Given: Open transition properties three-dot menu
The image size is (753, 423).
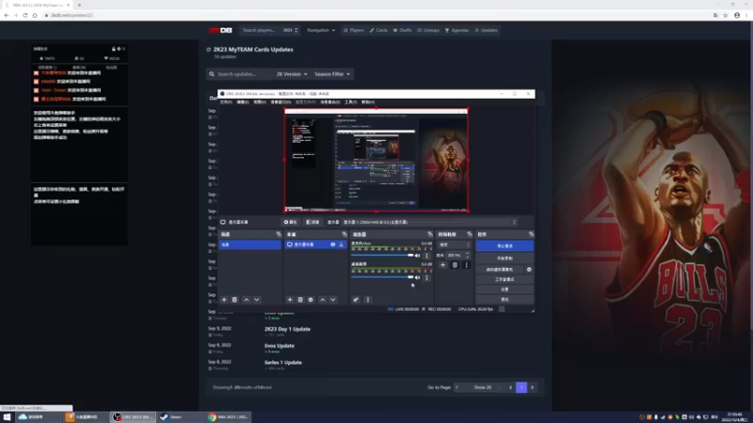Looking at the screenshot, I should (466, 265).
